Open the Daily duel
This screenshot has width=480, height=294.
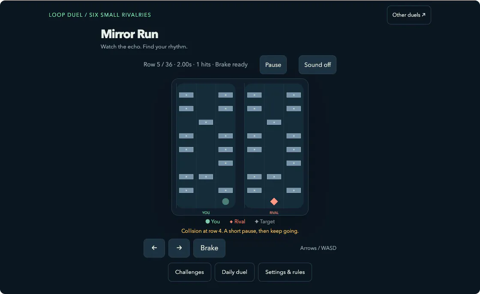234,272
